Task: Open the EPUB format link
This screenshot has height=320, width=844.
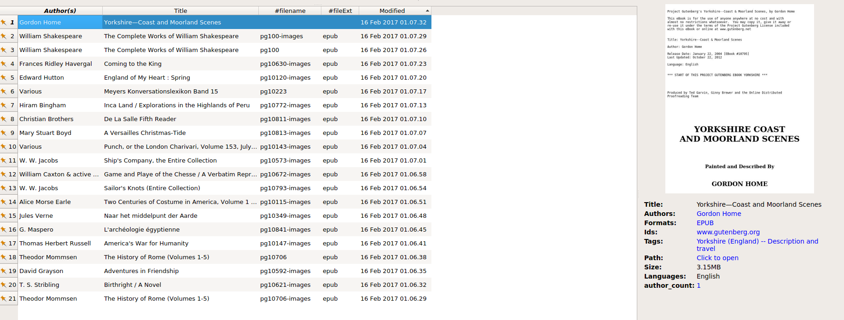Action: click(x=705, y=223)
